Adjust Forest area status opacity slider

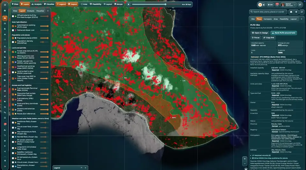(45, 52)
